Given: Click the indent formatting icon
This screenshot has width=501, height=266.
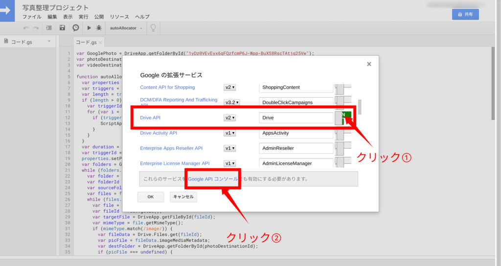Looking at the screenshot, I should (49, 28).
